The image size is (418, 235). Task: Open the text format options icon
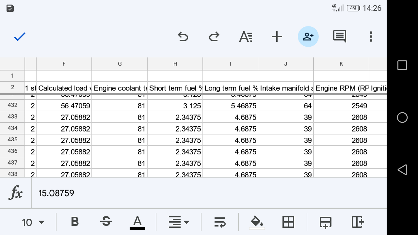(246, 37)
